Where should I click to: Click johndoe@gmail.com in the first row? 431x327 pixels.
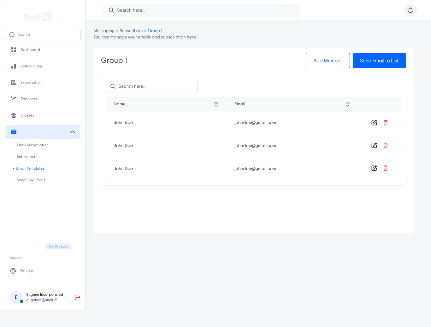coord(255,123)
